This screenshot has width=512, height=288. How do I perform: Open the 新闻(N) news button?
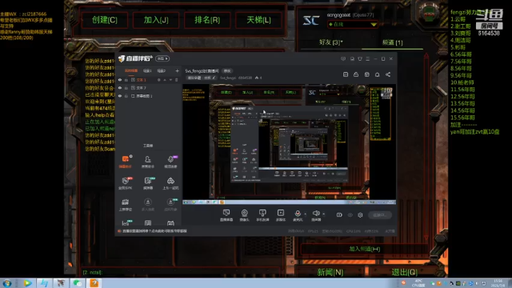point(330,272)
